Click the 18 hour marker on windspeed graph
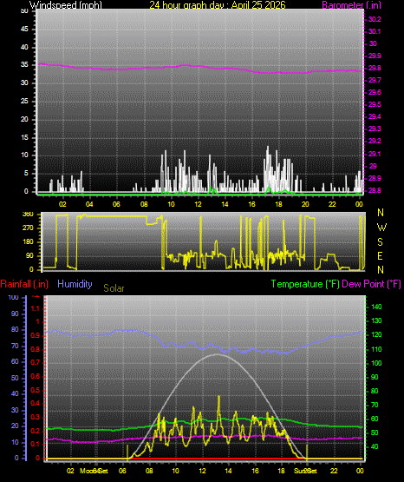Screen dimensions: 404x482 click(278, 204)
